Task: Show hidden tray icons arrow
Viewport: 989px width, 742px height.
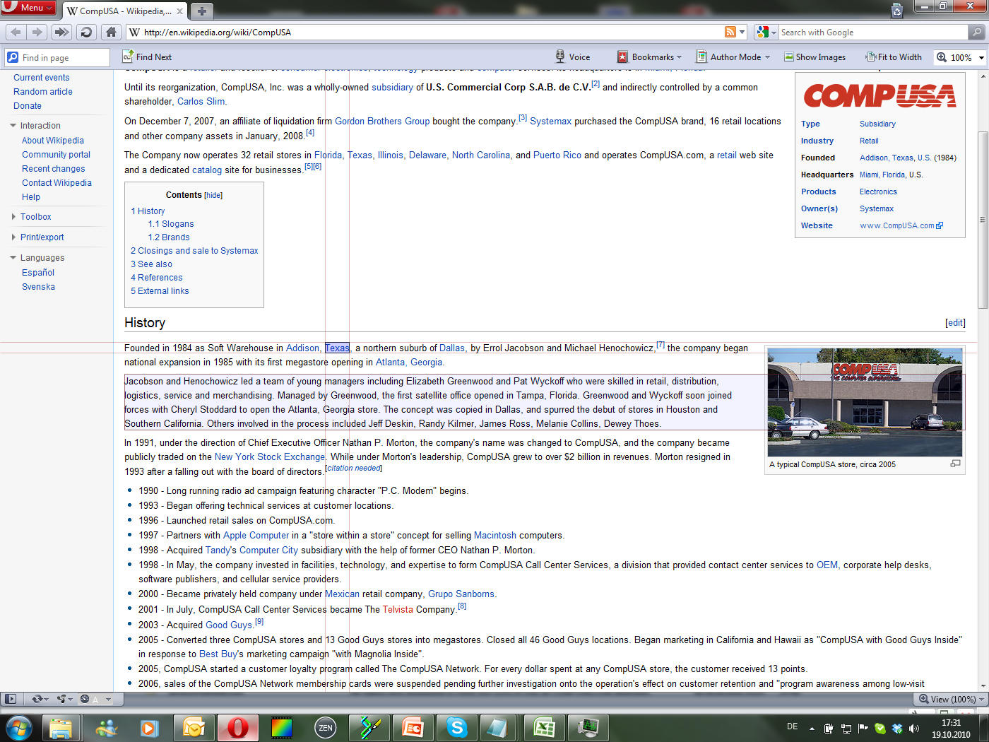Action: pyautogui.click(x=812, y=728)
